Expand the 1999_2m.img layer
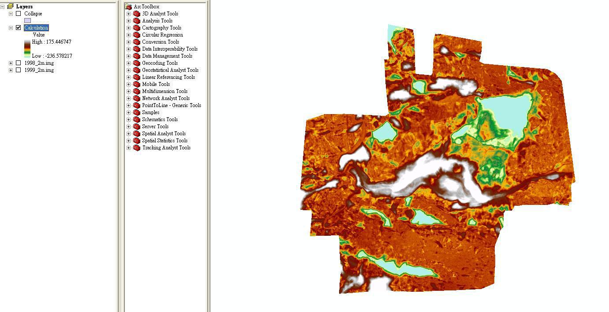 11,70
